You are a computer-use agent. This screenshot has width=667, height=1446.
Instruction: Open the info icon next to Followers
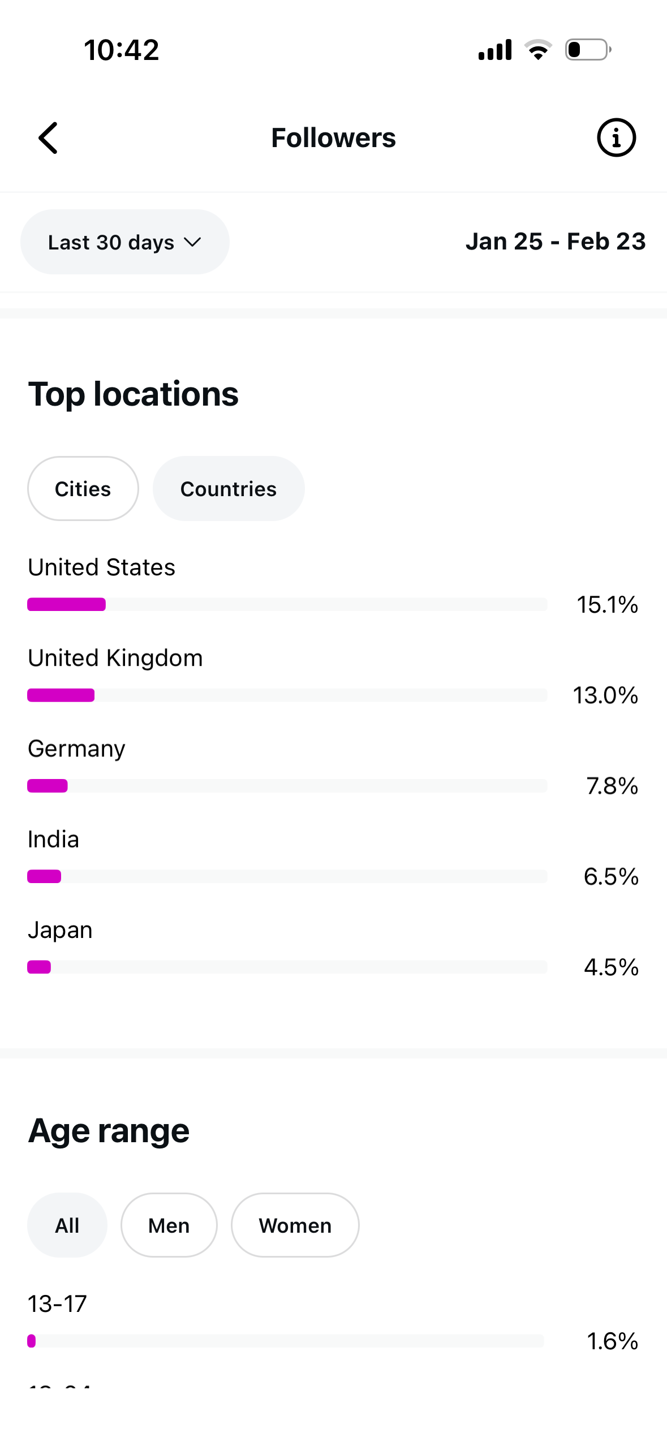click(616, 138)
